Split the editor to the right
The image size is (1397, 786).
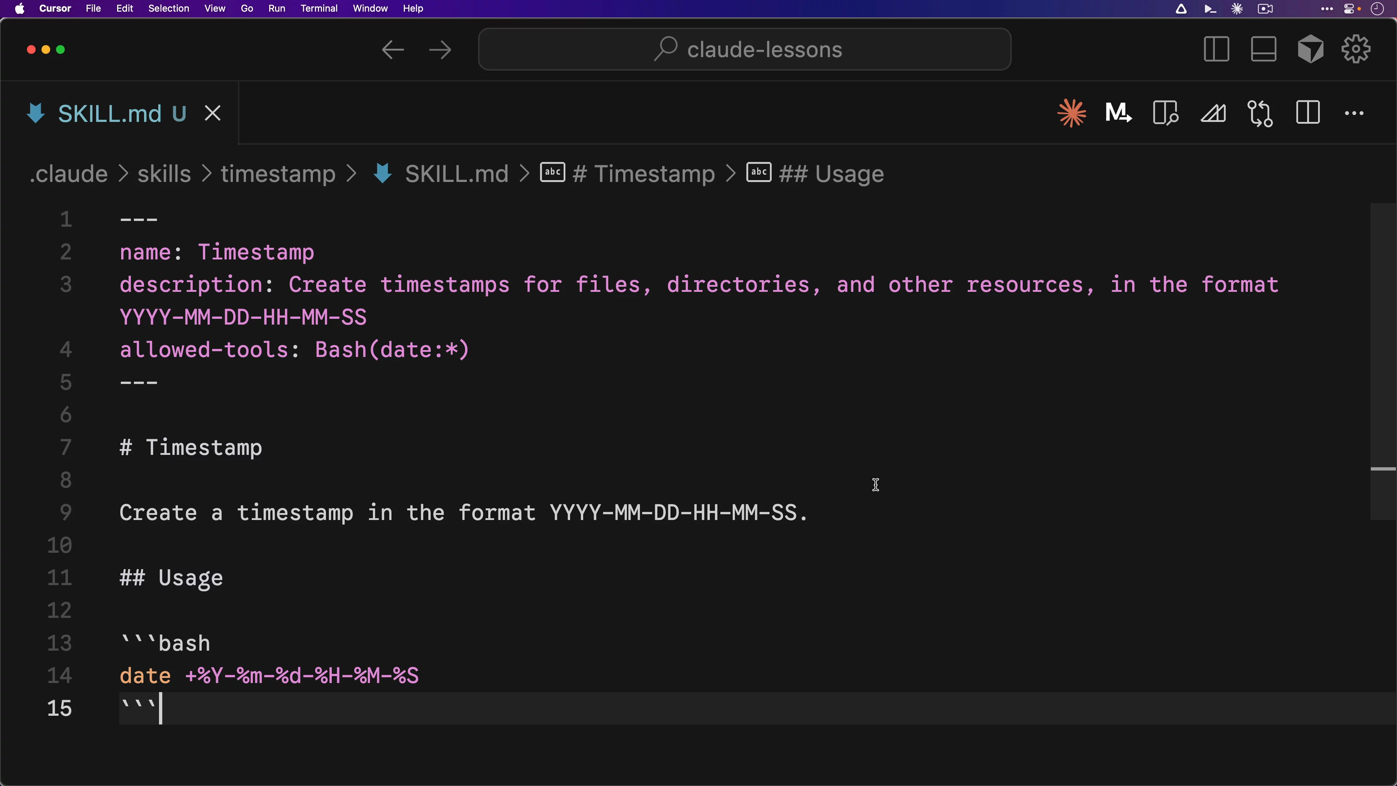pos(1308,114)
